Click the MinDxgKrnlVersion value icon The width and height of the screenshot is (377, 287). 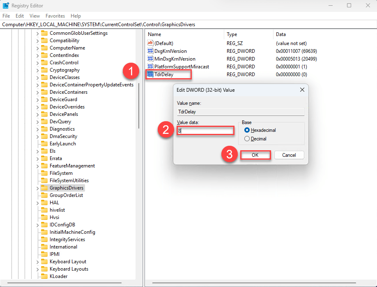coord(150,59)
